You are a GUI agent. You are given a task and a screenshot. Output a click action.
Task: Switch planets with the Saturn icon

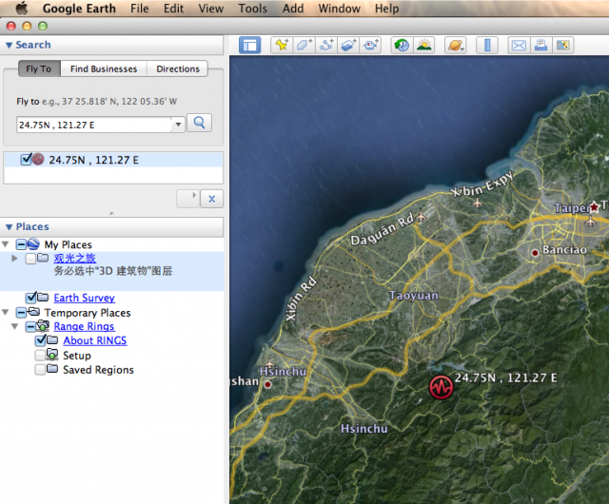tap(455, 45)
